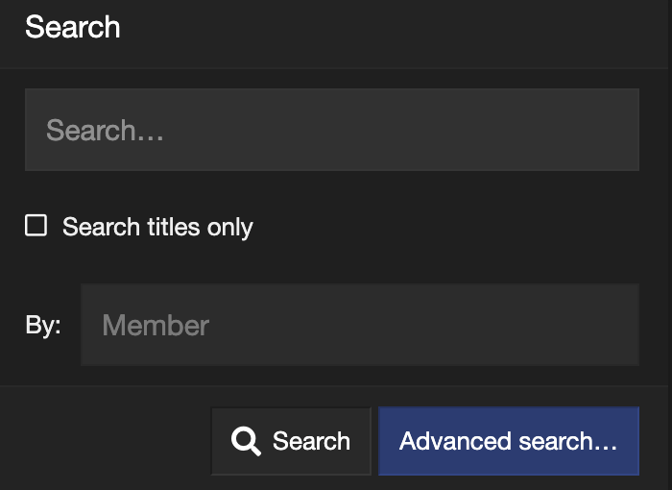The width and height of the screenshot is (672, 490).
Task: Submit the query with the Search button
Action: point(291,442)
